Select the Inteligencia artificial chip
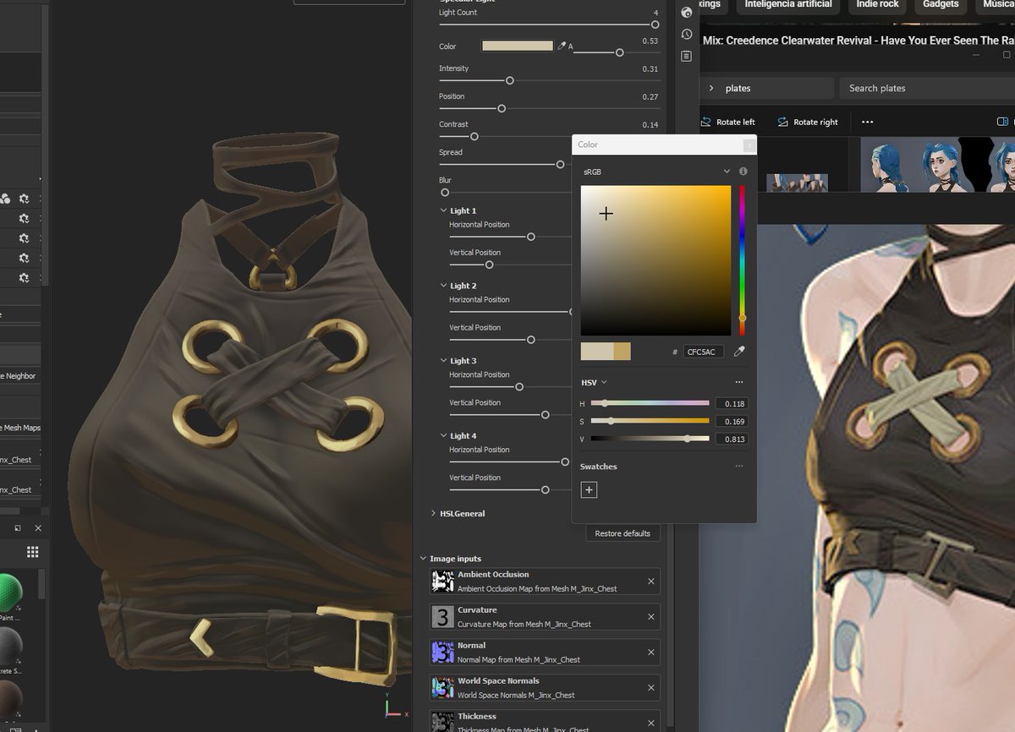Image resolution: width=1015 pixels, height=732 pixels. click(787, 5)
